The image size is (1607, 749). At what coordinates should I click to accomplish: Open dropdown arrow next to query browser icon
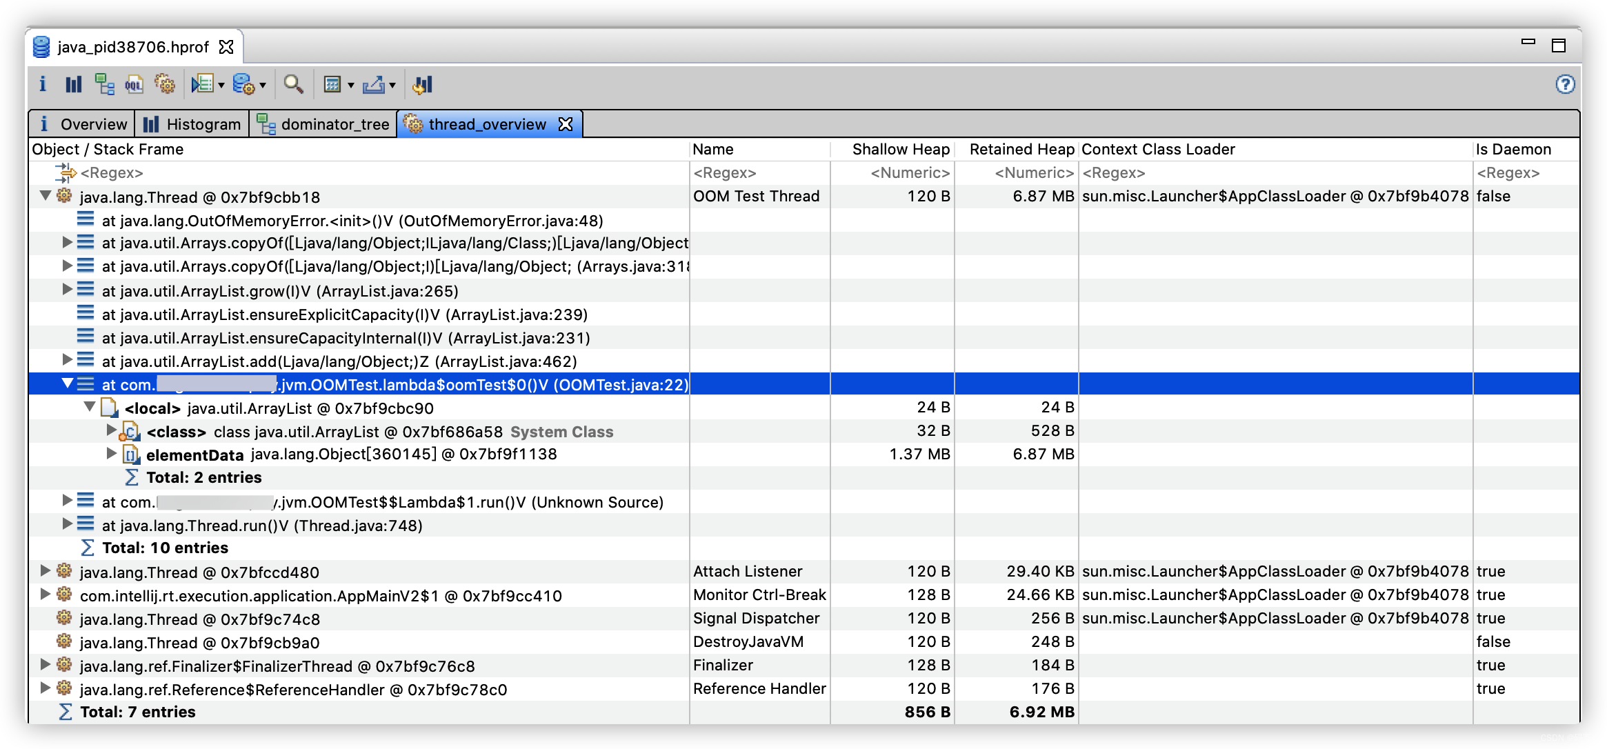(x=263, y=86)
